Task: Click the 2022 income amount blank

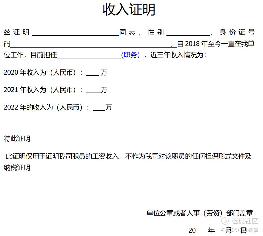Action: coord(99,108)
